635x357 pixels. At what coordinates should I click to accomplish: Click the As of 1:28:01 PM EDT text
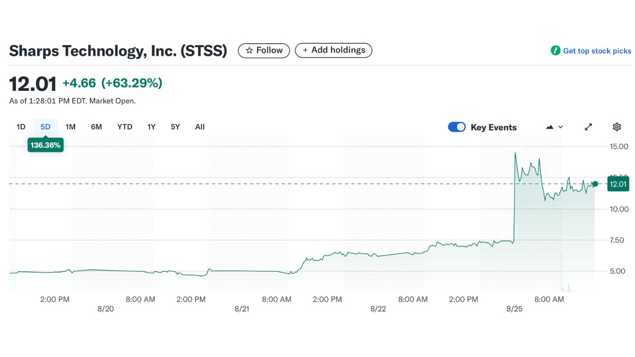[x=72, y=101]
